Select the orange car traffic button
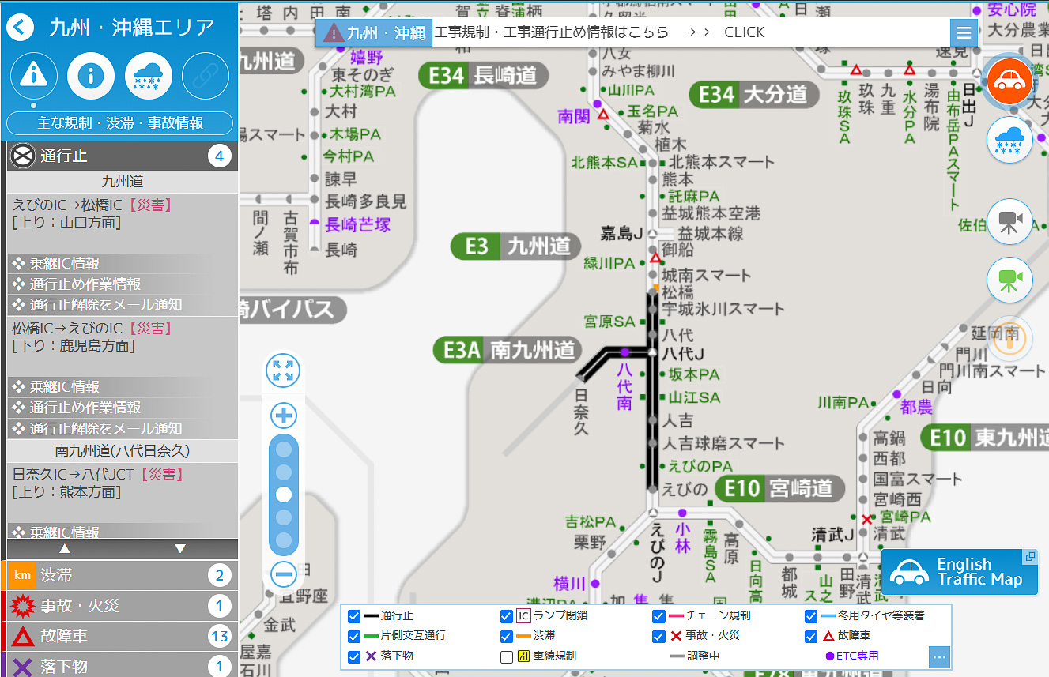 point(1009,81)
